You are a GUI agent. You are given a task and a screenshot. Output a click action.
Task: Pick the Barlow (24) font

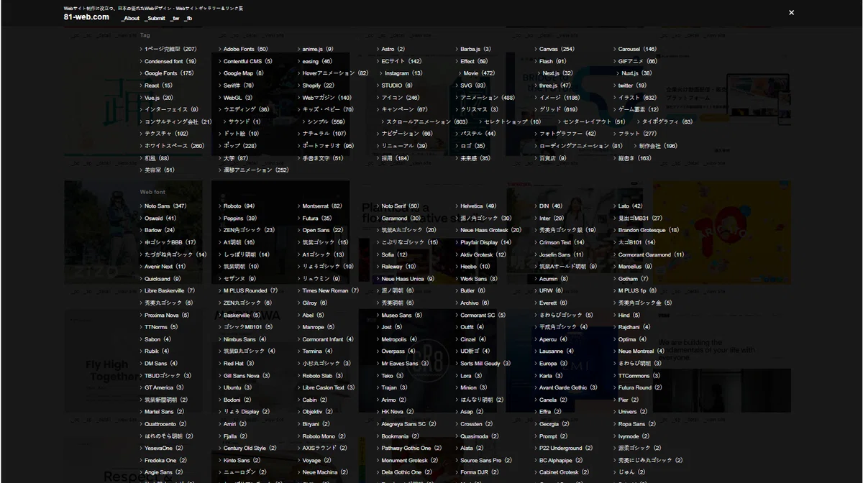tap(159, 231)
